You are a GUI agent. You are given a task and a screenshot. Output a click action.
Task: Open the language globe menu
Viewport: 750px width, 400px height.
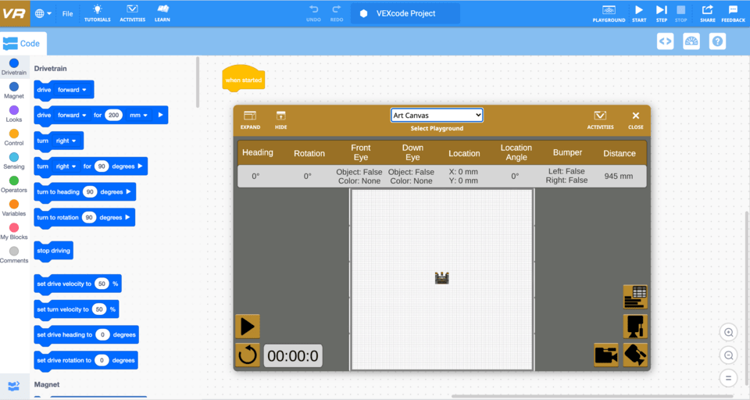pyautogui.click(x=43, y=13)
